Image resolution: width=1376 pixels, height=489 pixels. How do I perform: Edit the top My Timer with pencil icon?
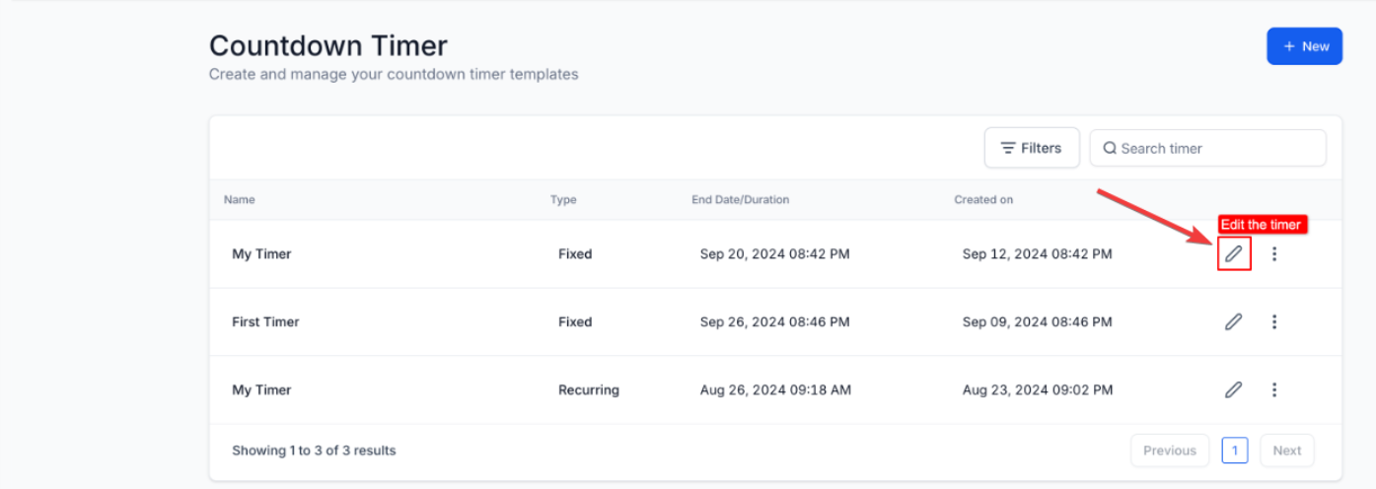pyautogui.click(x=1234, y=254)
